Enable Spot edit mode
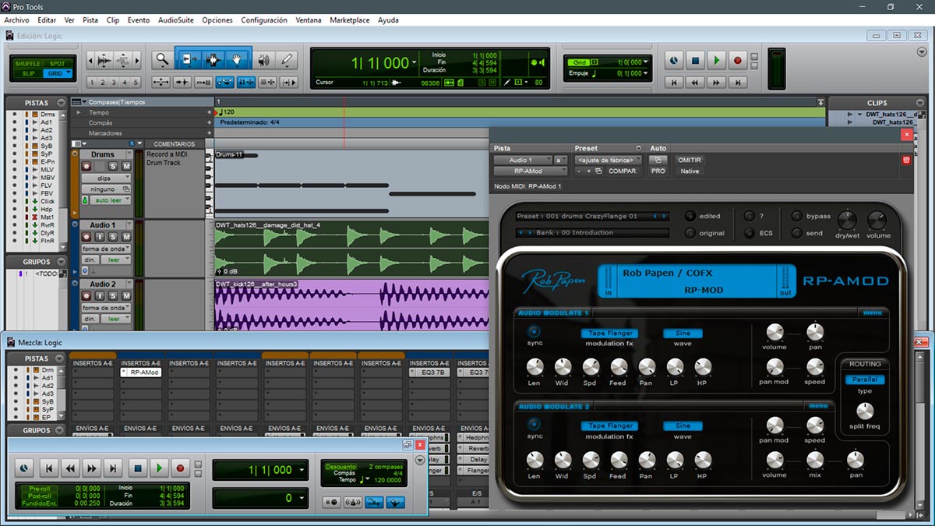 click(x=57, y=63)
